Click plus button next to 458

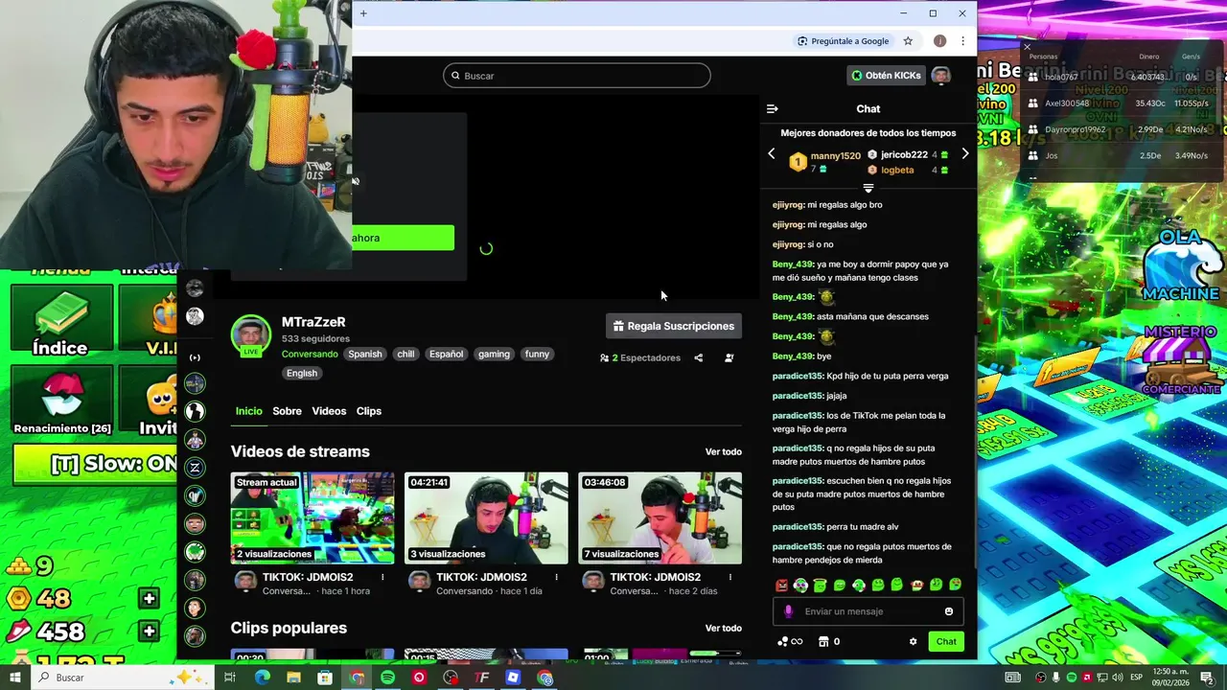[149, 632]
